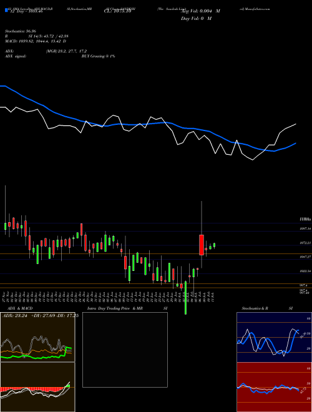Image resolution: width=312 pixels, height=412 pixels.
Task: Click the 1022.34 price axis label
Action: point(305,271)
